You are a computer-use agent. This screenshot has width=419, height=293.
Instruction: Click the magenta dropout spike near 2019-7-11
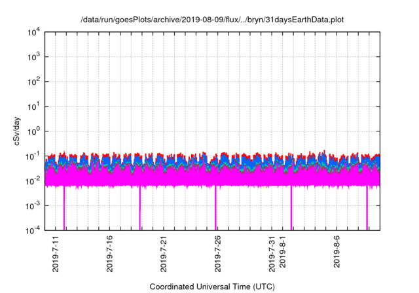[x=64, y=208]
